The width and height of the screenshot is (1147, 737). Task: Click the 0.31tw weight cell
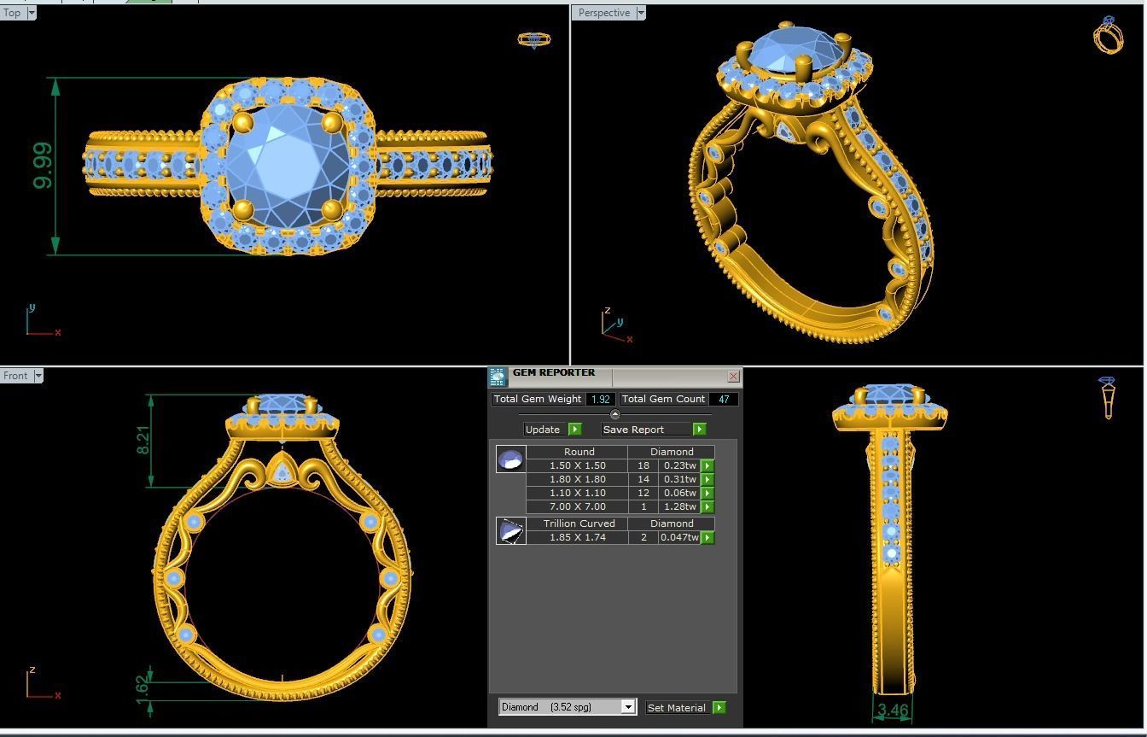679,479
